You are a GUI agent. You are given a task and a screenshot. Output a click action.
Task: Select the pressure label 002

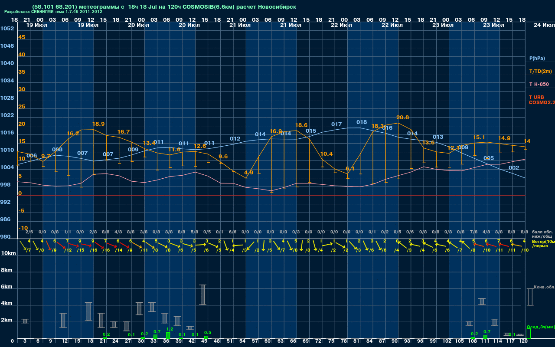point(514,168)
